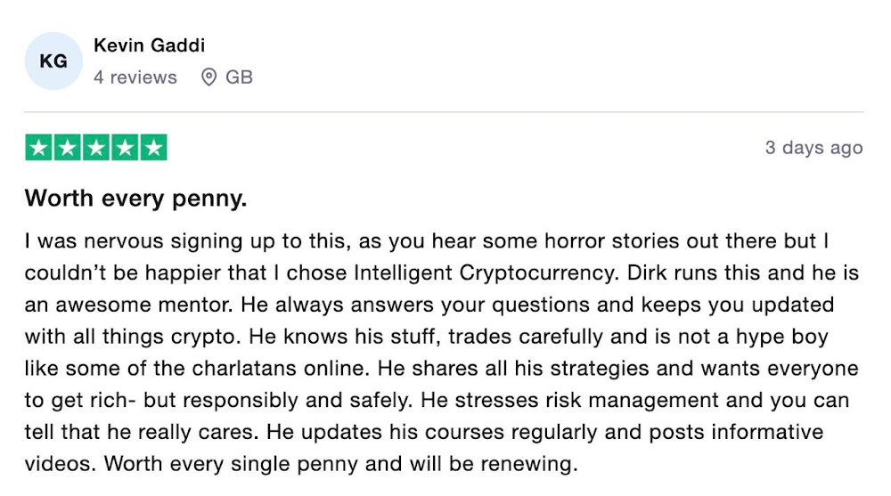Click the location pin icon

click(x=208, y=77)
